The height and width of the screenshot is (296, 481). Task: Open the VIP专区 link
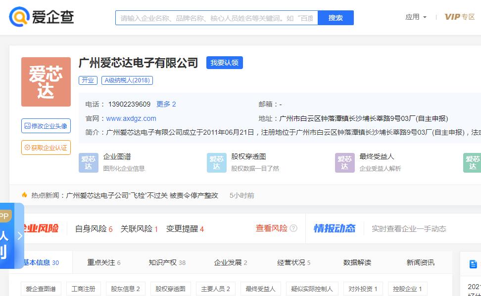(x=459, y=17)
